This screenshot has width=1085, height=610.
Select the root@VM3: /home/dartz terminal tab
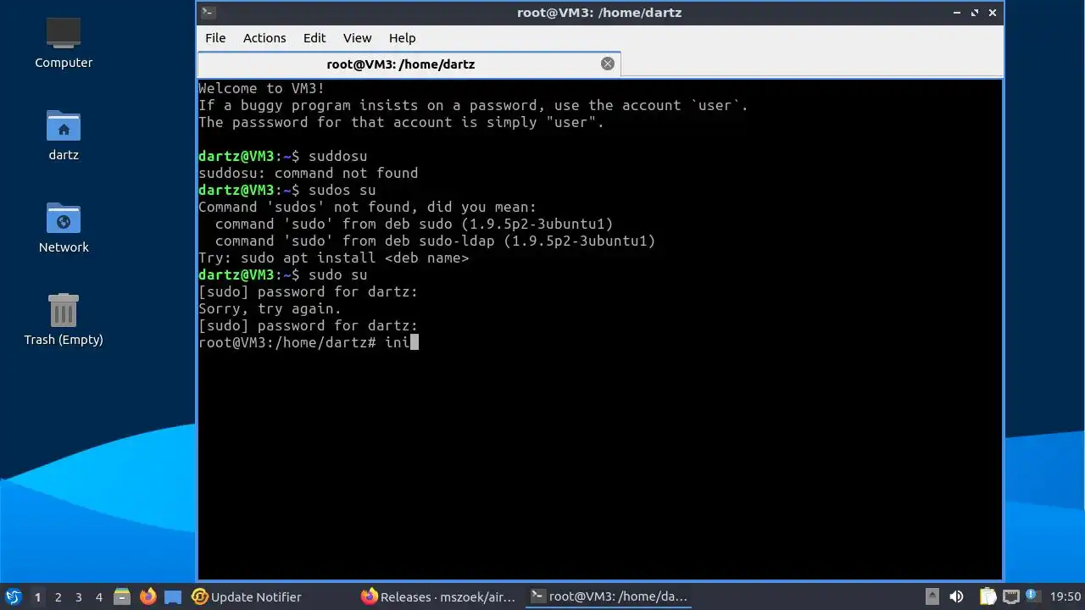(400, 64)
